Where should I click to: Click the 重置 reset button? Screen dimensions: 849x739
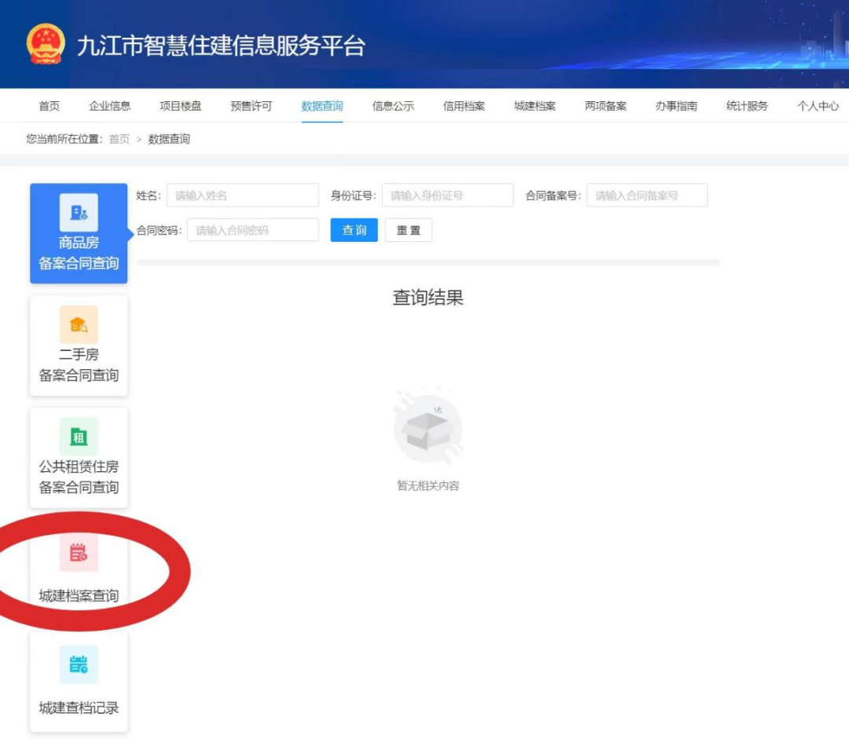(408, 230)
